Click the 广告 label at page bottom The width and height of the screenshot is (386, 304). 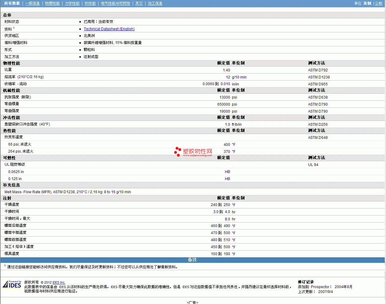click(x=192, y=302)
